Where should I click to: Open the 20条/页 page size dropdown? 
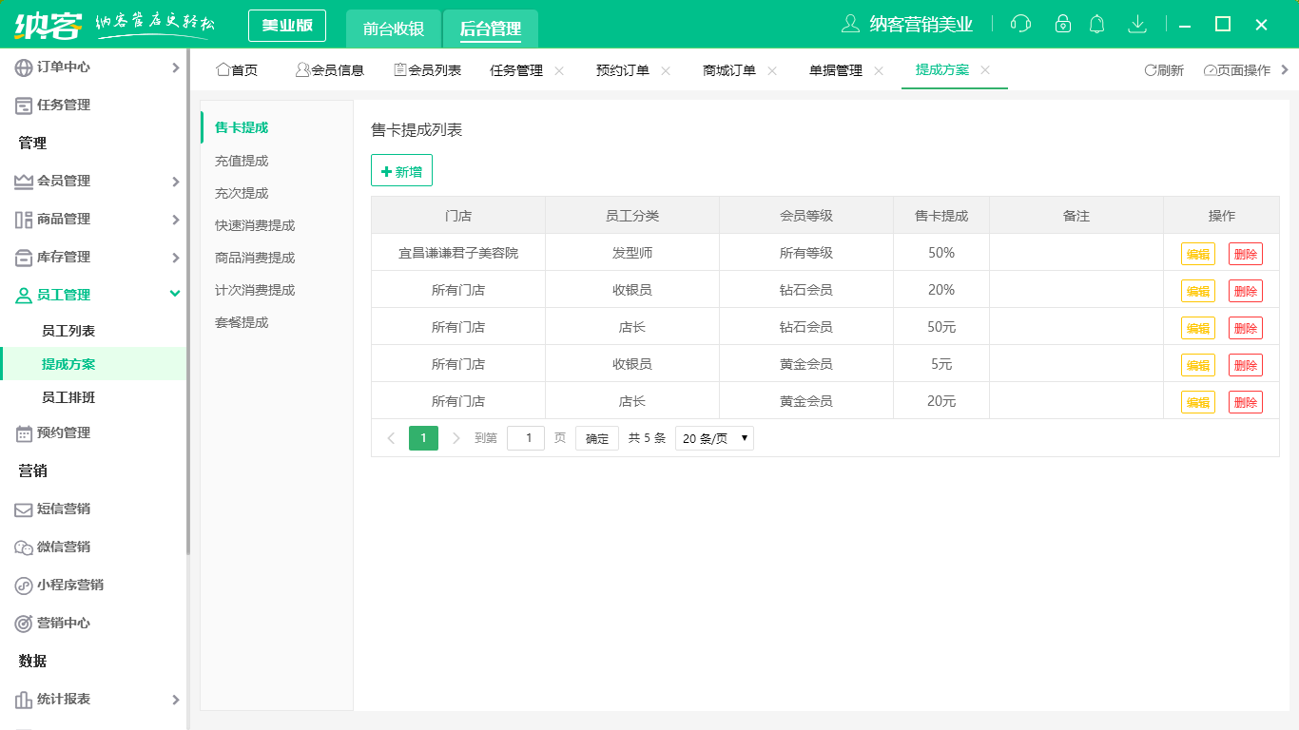pos(714,438)
